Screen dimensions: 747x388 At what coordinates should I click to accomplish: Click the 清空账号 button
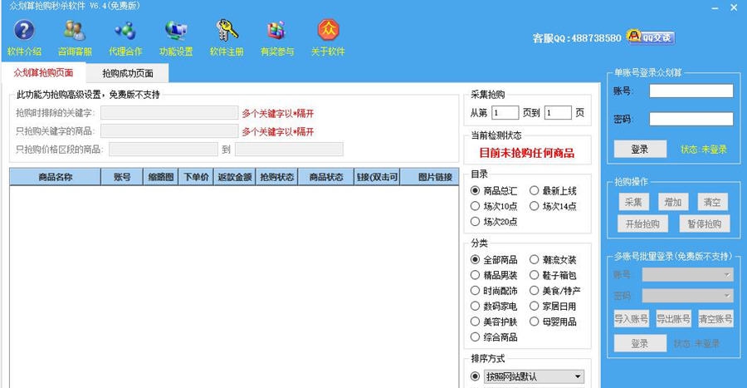tap(715, 319)
